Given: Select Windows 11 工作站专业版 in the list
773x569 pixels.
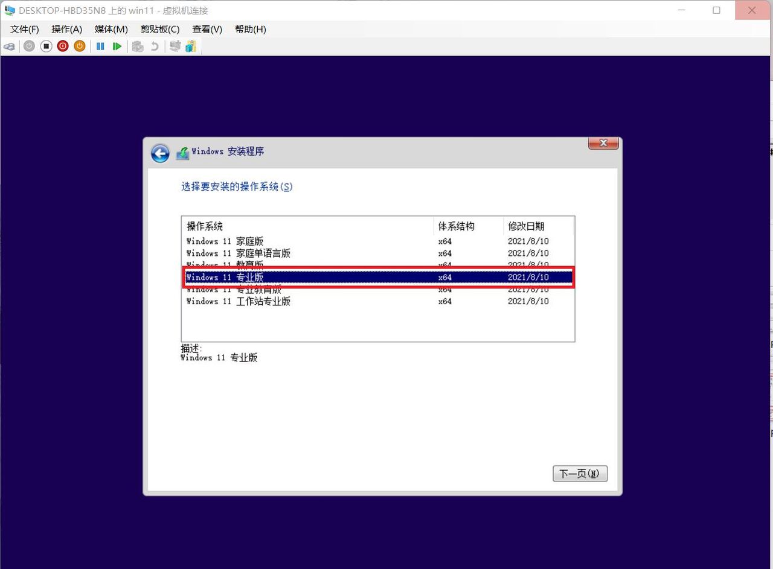Looking at the screenshot, I should 378,301.
